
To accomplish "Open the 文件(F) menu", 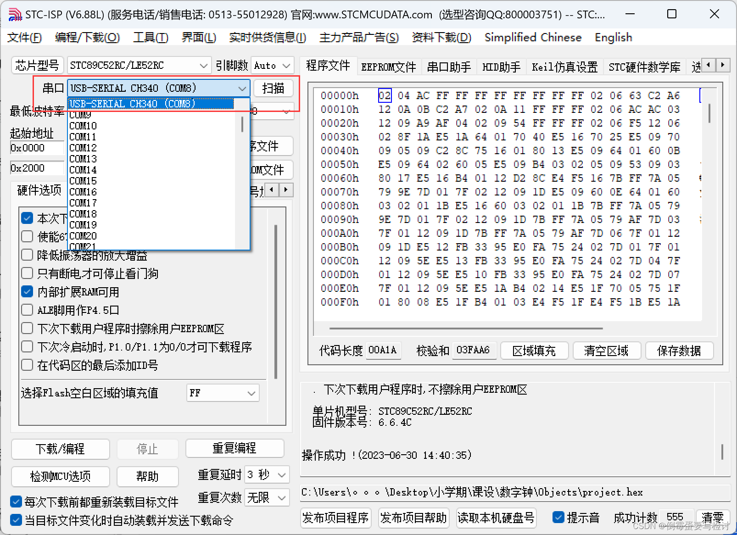I will tap(24, 37).
